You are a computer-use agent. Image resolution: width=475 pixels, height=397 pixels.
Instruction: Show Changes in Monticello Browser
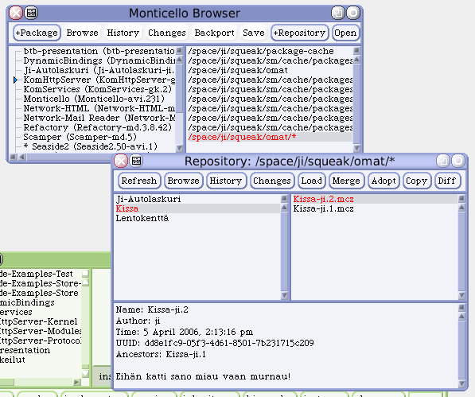tap(166, 33)
